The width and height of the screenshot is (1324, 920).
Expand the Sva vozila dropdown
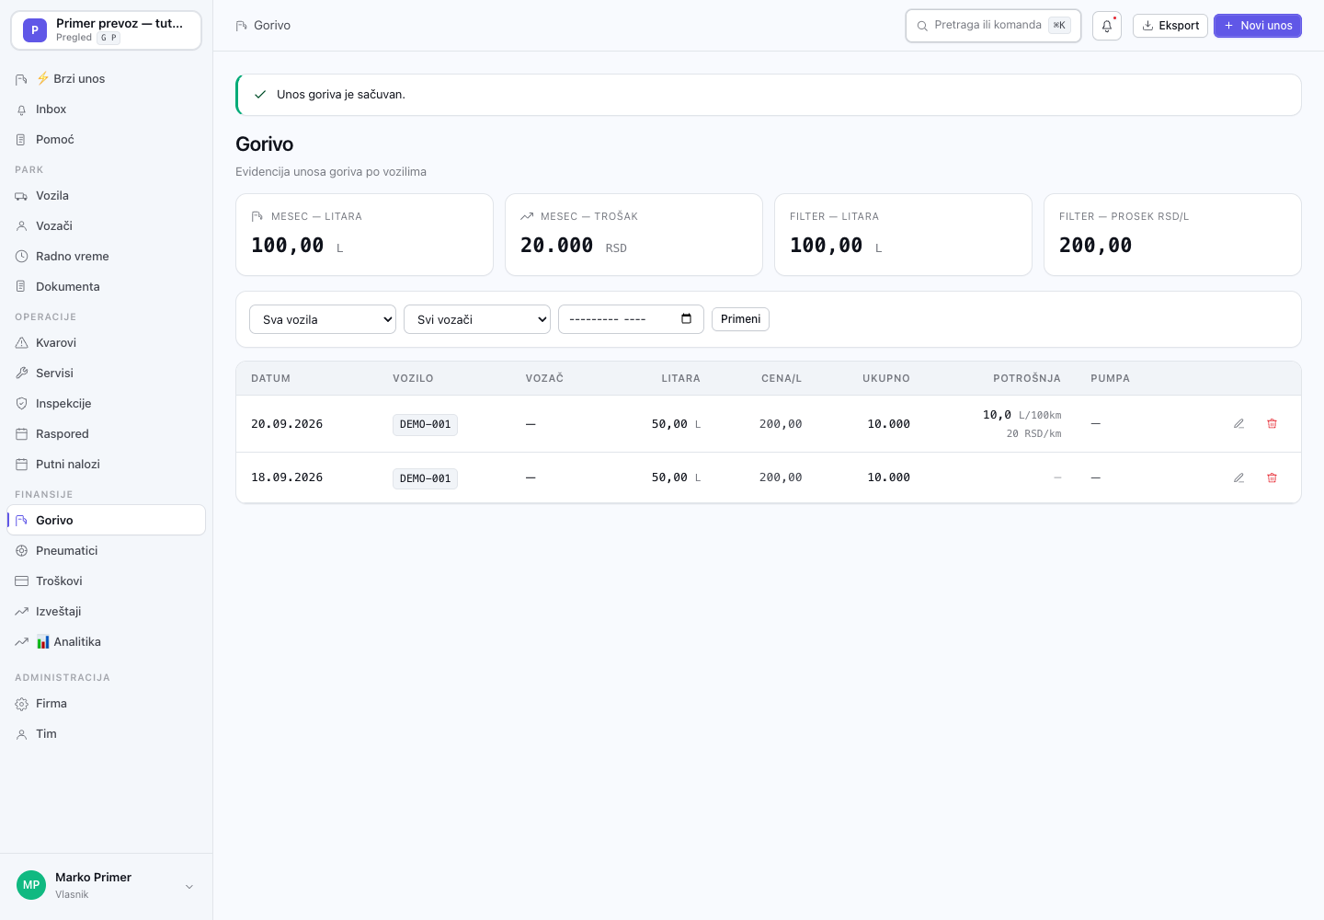point(323,319)
